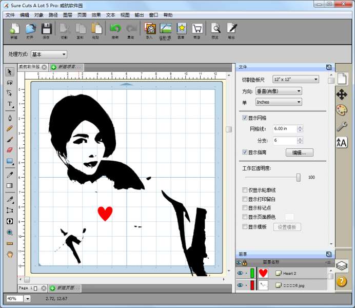Enable the 仅显示轮廓线 checkbox
Image resolution: width=355 pixels, height=308 pixels.
(245, 190)
